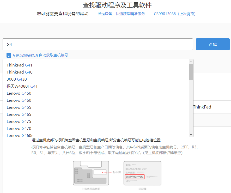Select Lenovo G450 suggestion

pos(19,93)
